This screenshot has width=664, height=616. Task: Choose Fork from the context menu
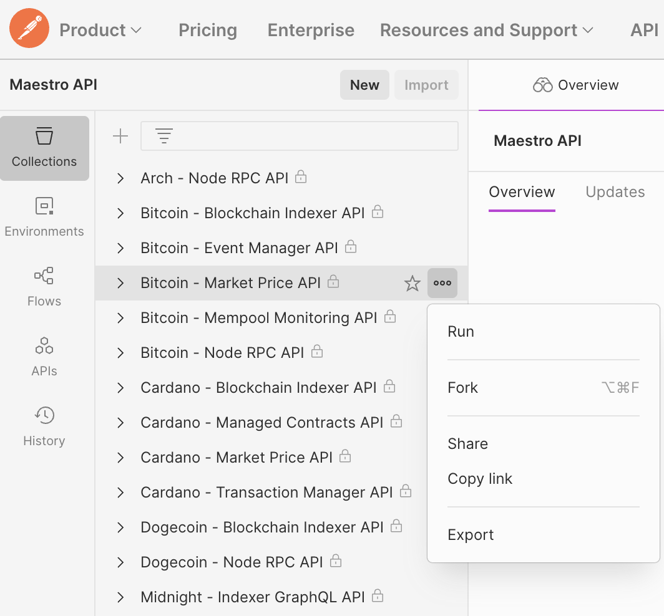pos(462,387)
